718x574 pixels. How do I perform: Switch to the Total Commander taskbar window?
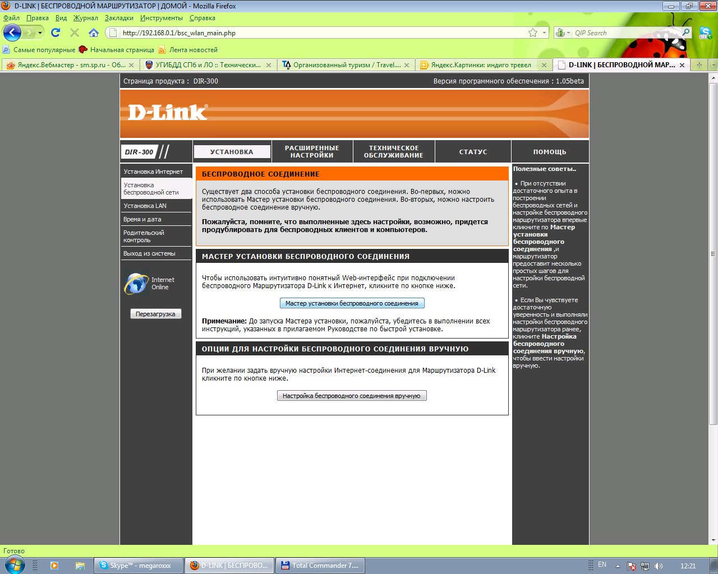point(321,566)
